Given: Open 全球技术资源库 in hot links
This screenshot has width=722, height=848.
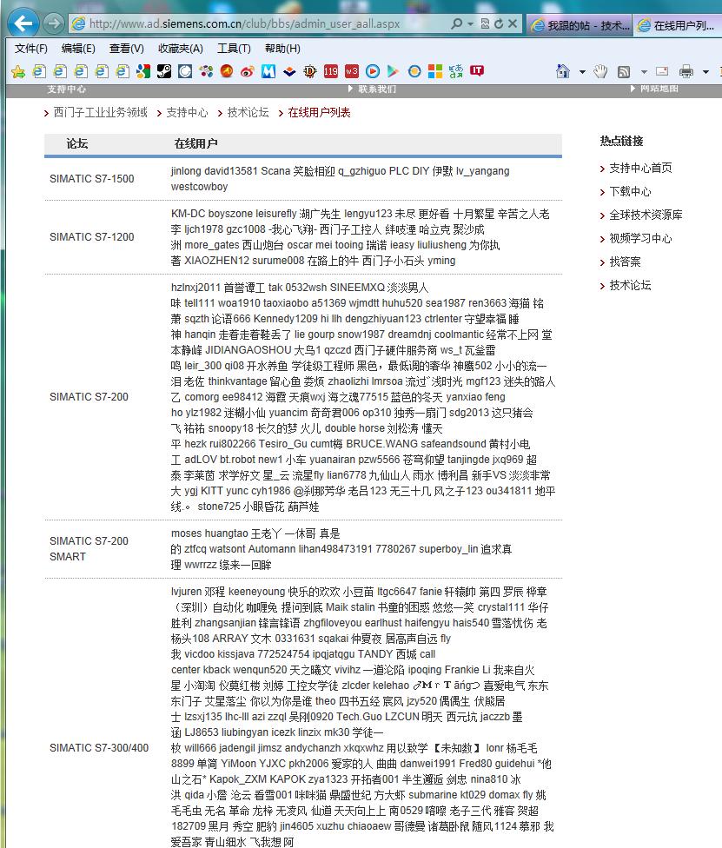Looking at the screenshot, I should (x=646, y=215).
